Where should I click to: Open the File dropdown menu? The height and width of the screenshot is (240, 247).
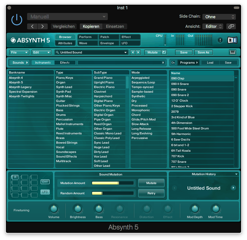19,53
